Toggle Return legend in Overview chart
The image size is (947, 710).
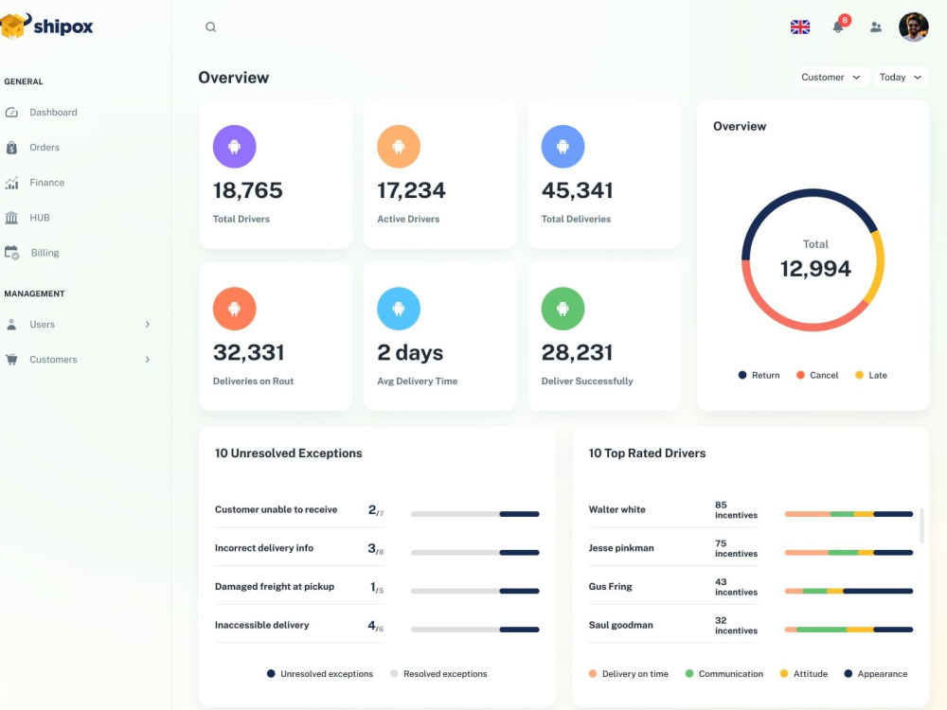pos(759,375)
